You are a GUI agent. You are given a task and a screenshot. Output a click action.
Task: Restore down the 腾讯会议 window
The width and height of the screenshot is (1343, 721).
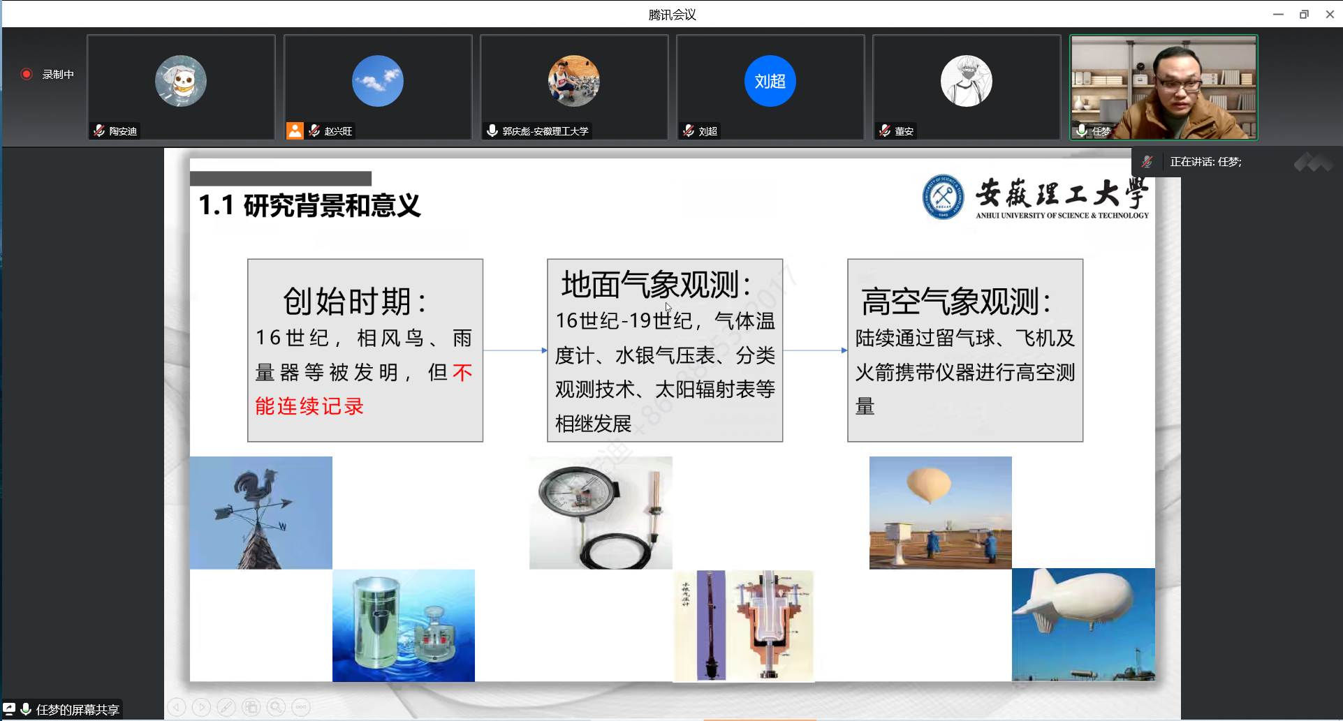[1304, 14]
